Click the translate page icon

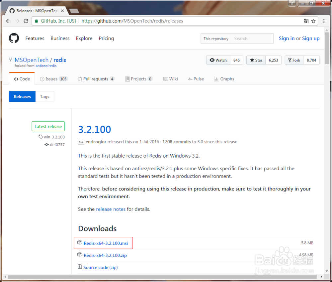[x=306, y=21]
